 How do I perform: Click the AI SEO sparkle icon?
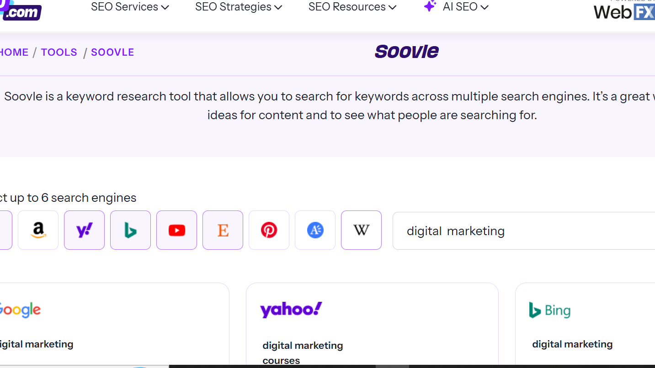click(x=430, y=6)
